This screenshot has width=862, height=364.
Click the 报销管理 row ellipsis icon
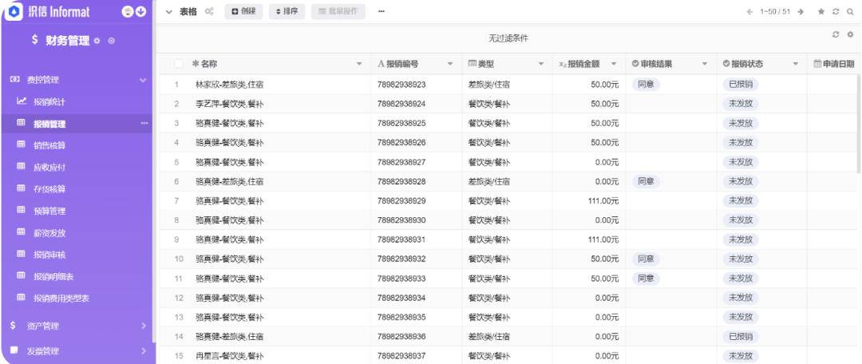coord(144,124)
